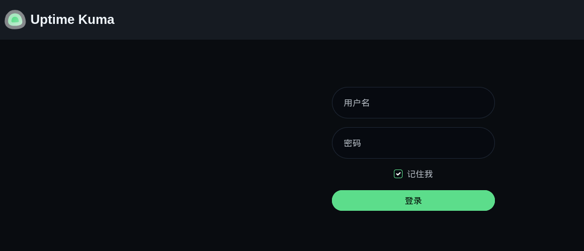
Task: Click the right end of the username field
Action: [480, 103]
